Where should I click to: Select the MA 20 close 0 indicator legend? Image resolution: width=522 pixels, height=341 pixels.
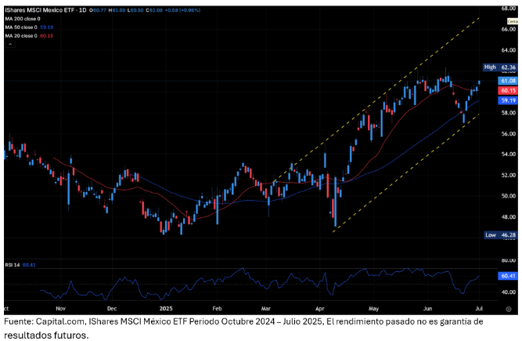click(x=29, y=35)
